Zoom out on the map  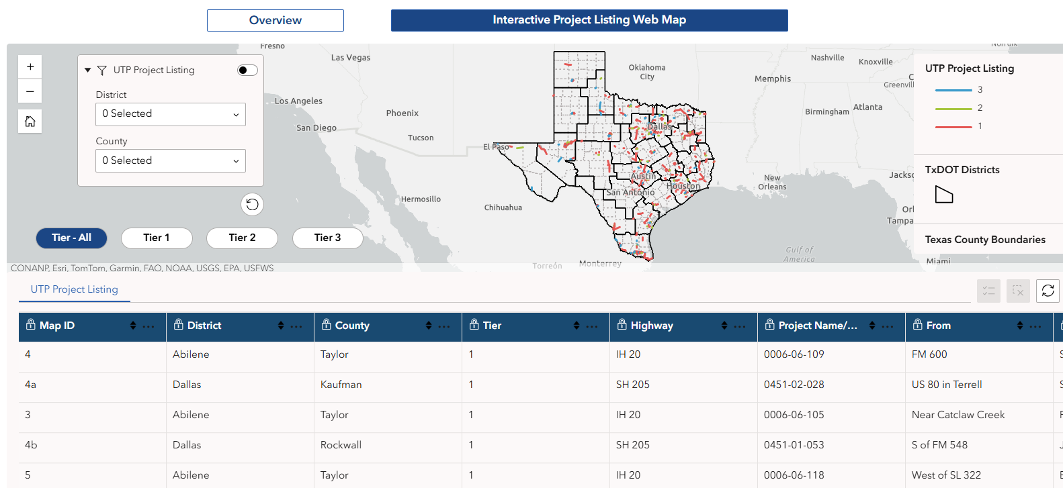tap(30, 91)
